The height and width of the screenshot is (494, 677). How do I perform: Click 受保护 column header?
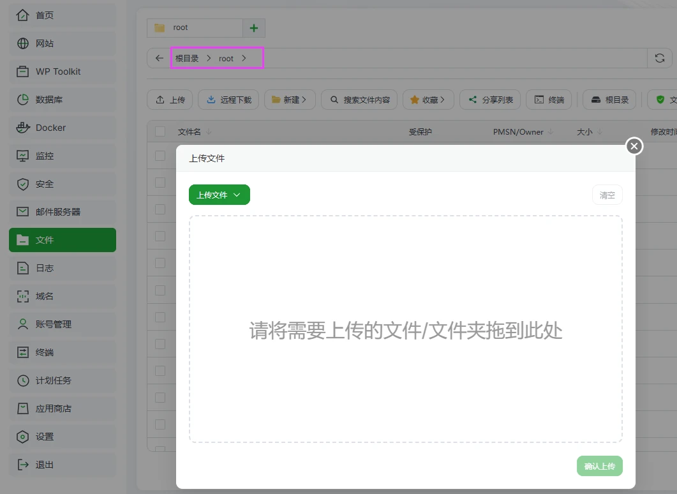(x=420, y=131)
